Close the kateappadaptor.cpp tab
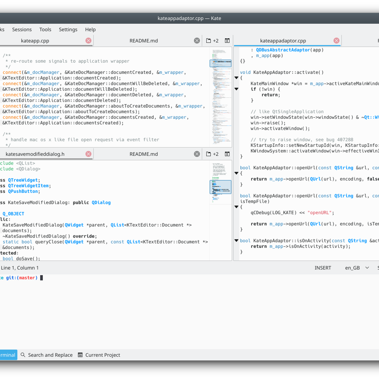The height and width of the screenshot is (379, 379). click(x=336, y=40)
